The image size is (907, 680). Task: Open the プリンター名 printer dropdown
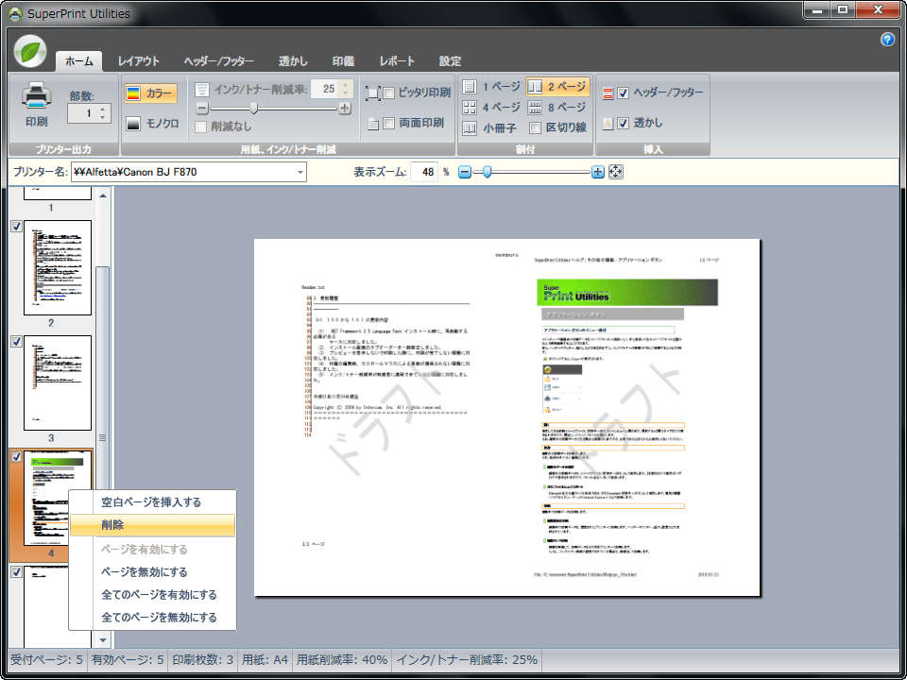[300, 172]
